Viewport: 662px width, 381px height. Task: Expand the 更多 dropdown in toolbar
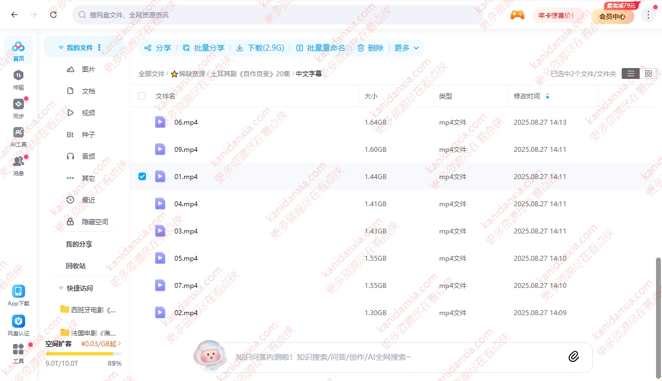coord(407,48)
